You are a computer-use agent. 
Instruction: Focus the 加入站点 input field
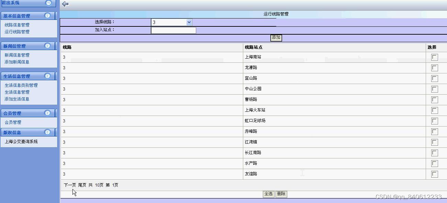[x=174, y=30]
